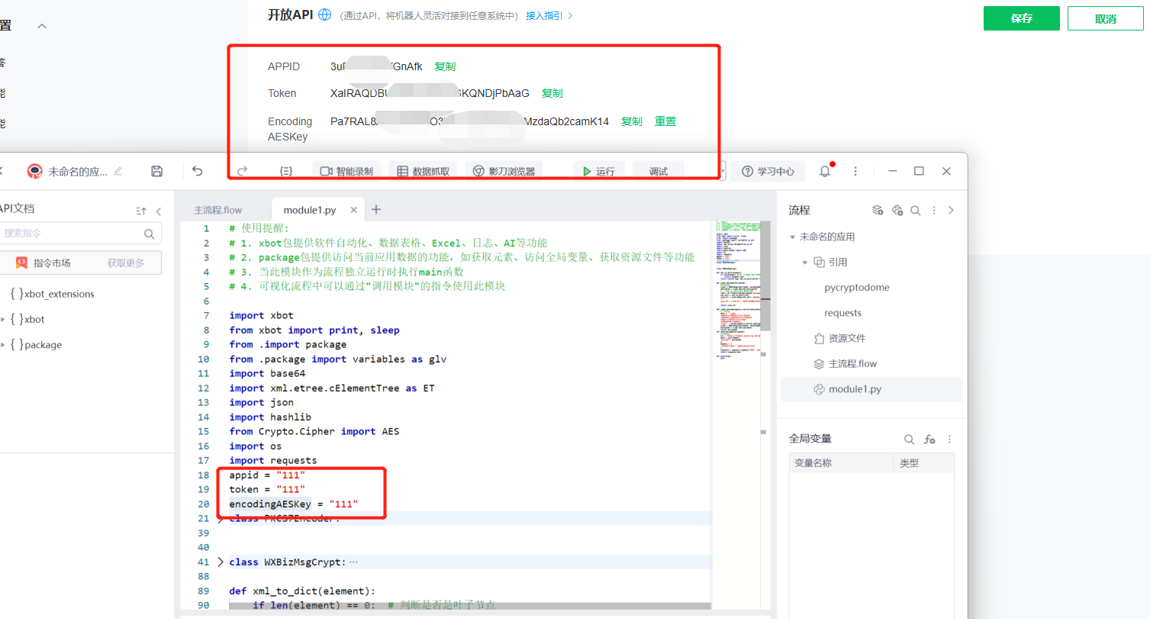Image resolution: width=1150 pixels, height=619 pixels.
Task: Click the undo arrow icon
Action: click(197, 171)
